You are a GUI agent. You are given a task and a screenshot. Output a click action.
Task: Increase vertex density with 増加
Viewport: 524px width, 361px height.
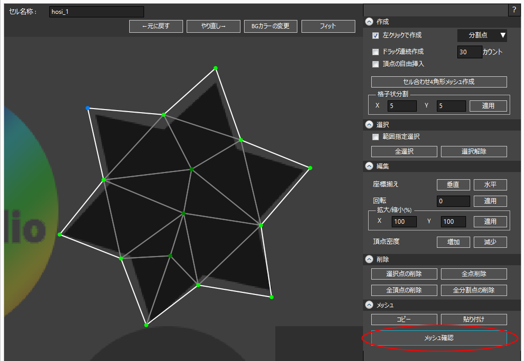tap(453, 242)
